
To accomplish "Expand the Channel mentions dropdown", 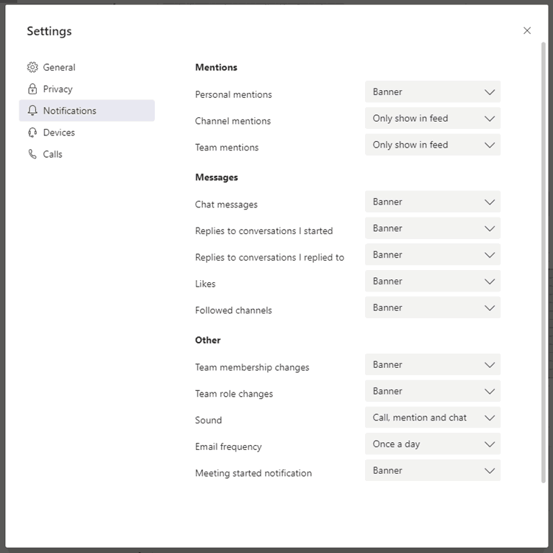I will tap(432, 119).
